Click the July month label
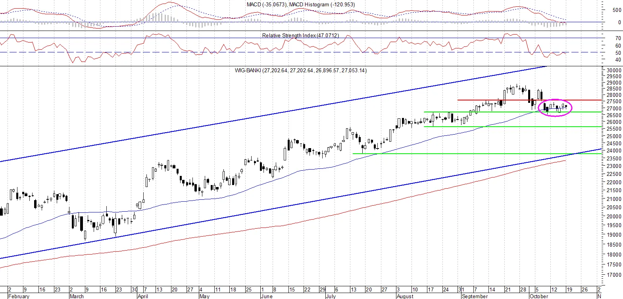The image size is (623, 299). pos(331,296)
